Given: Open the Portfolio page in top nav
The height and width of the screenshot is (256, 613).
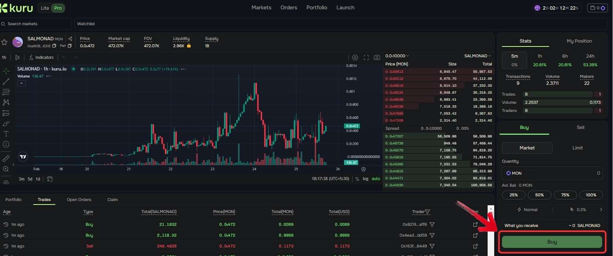Looking at the screenshot, I should pyautogui.click(x=317, y=8).
